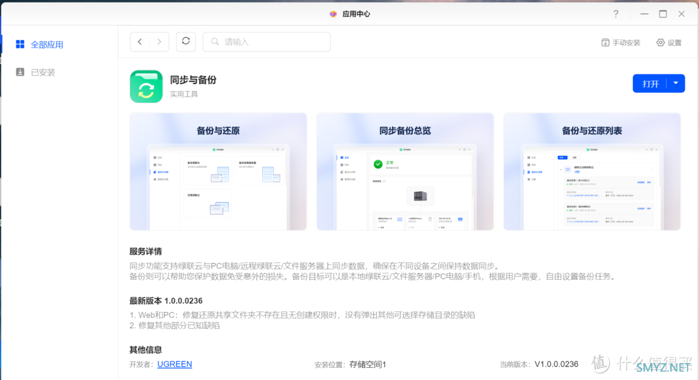
Task: Close the 应用中心 window
Action: point(682,14)
